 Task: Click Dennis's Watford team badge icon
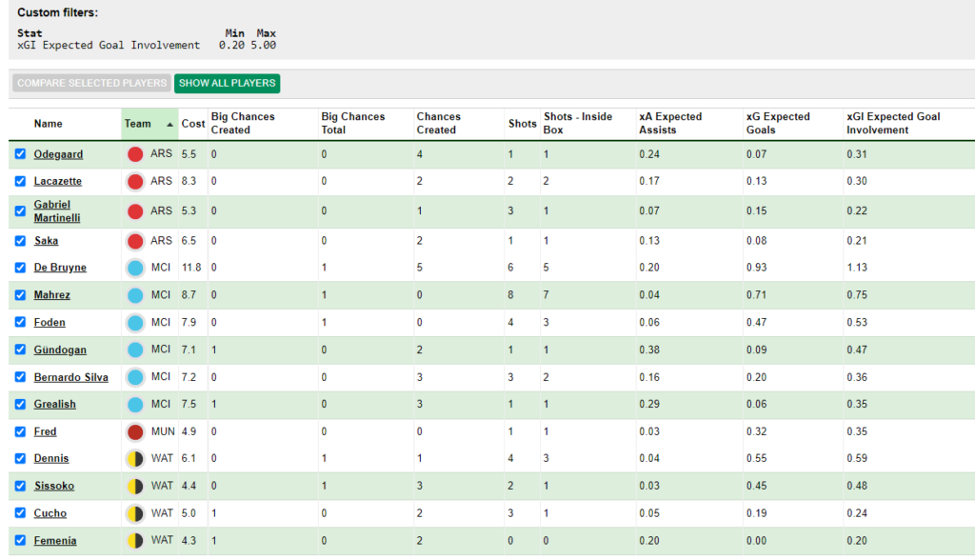click(135, 458)
